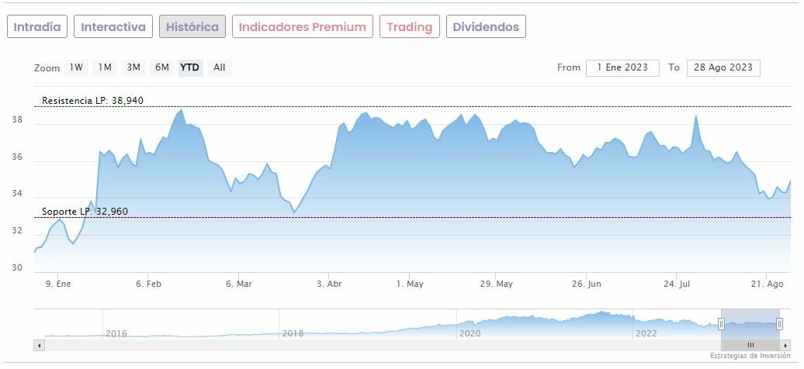This screenshot has height=369, width=804.
Task: Set zoom range to 1M
Action: click(x=105, y=67)
